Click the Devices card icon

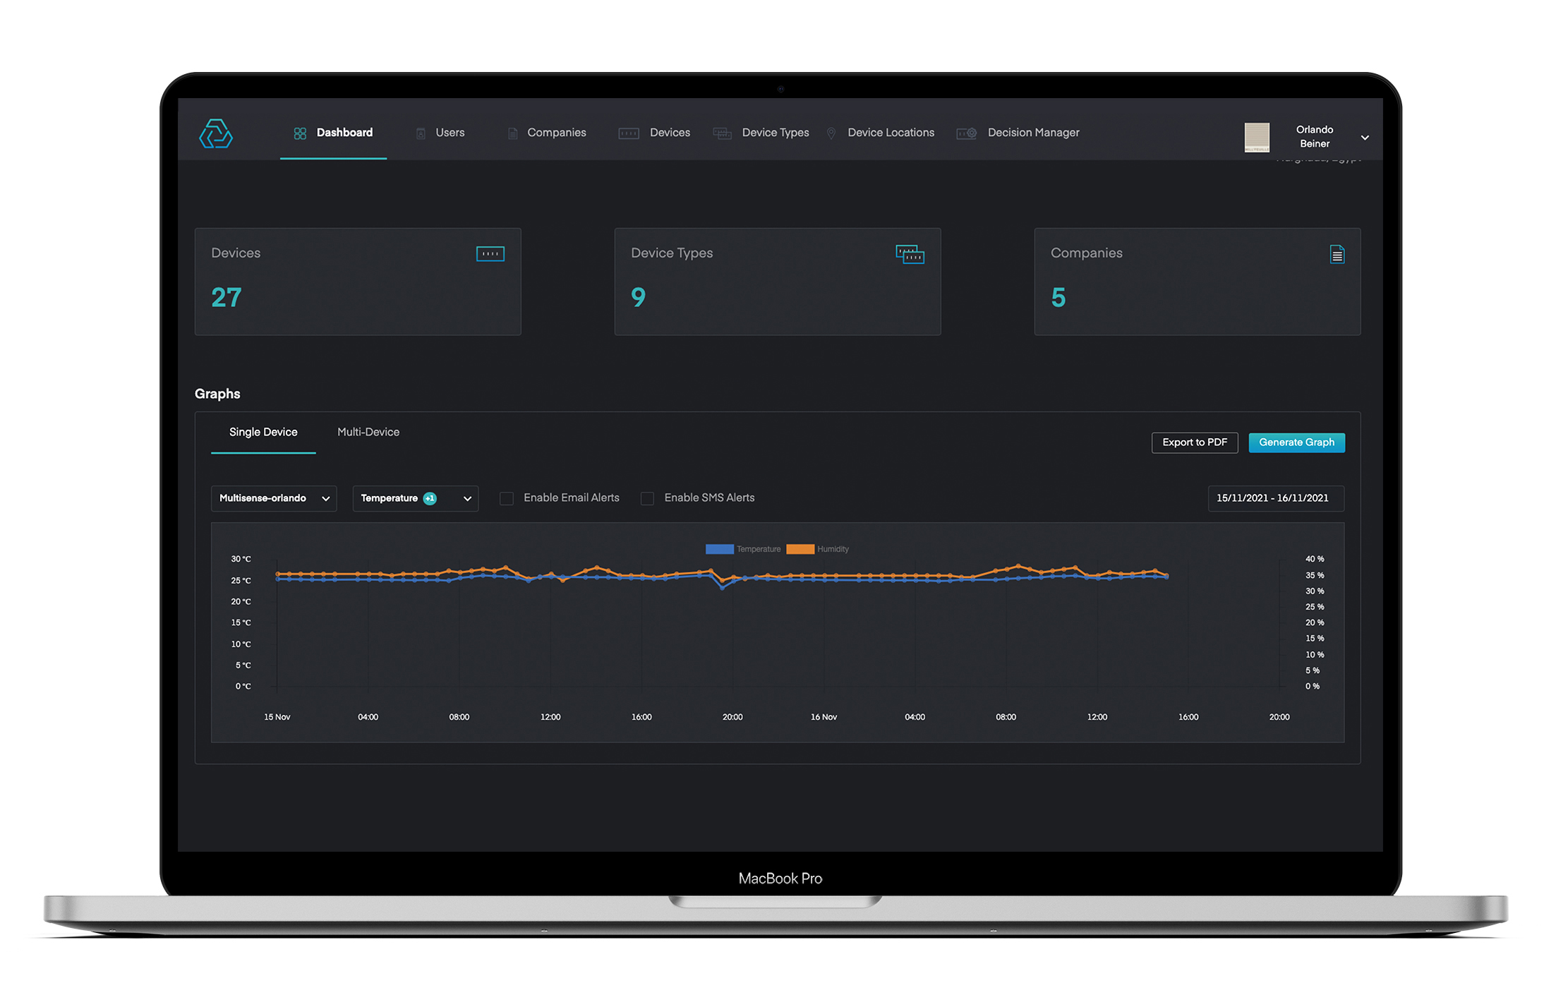click(490, 254)
